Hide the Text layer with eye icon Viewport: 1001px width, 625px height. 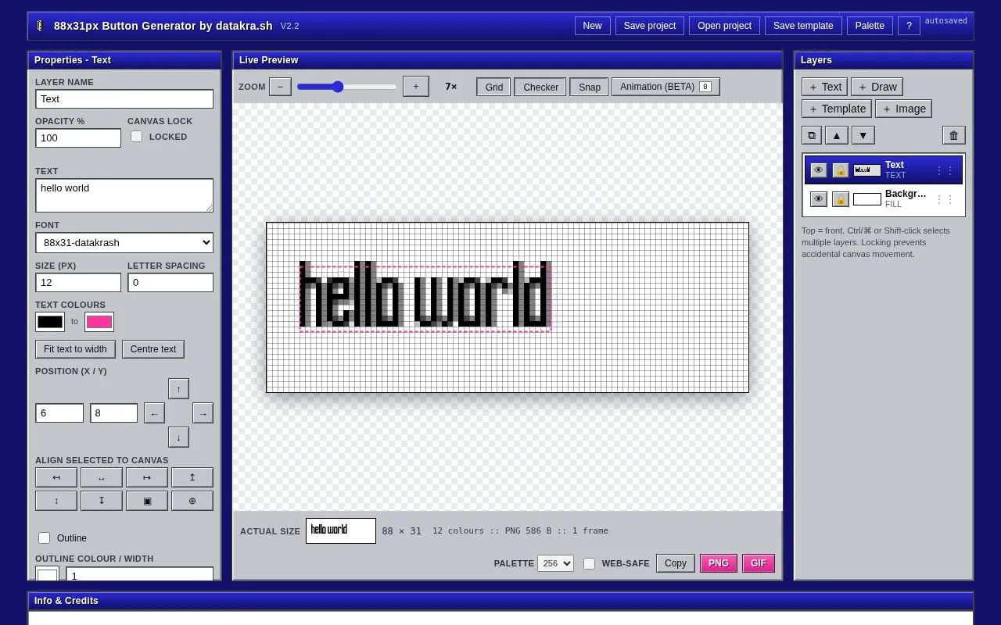click(x=819, y=170)
